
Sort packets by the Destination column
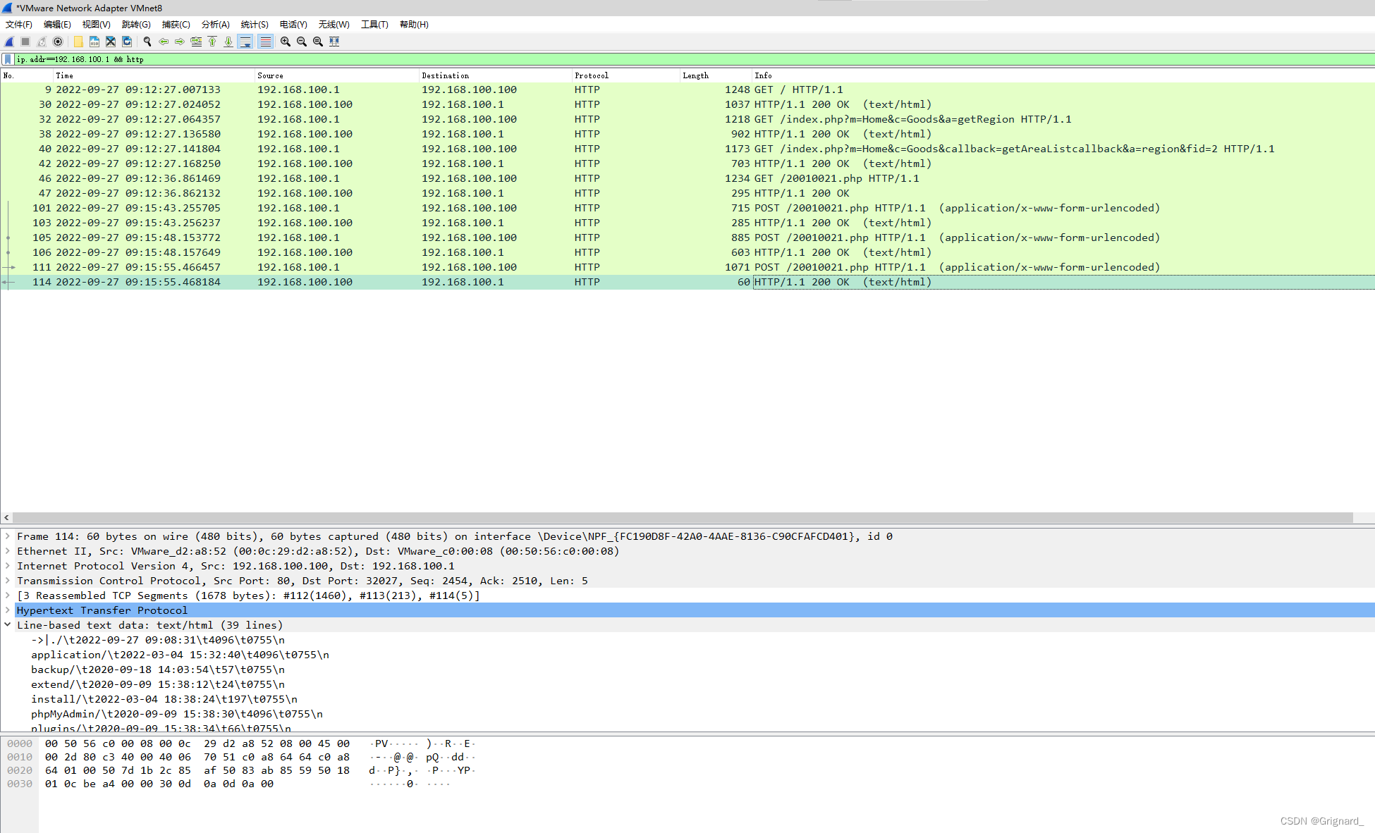(x=495, y=75)
